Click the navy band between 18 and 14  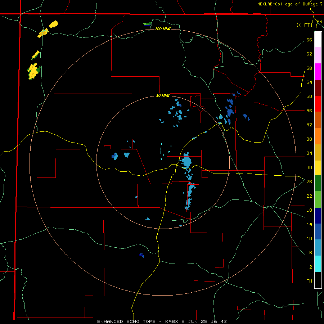318,216
